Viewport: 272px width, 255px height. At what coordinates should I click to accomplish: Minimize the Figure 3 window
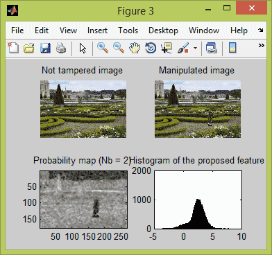point(208,10)
